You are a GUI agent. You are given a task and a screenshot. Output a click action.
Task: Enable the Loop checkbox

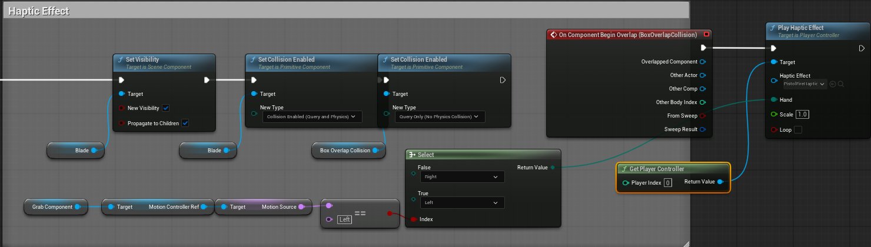[x=798, y=129]
